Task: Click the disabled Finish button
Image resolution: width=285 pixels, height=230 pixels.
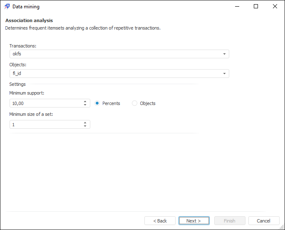Action: [229, 221]
